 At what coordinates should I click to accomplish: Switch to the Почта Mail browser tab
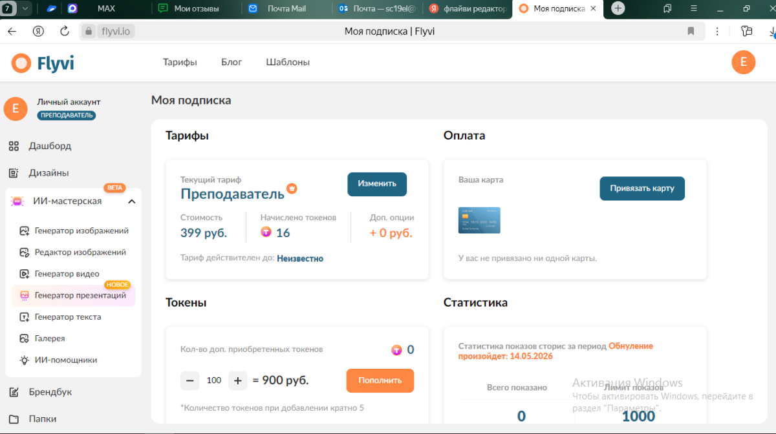(x=288, y=8)
